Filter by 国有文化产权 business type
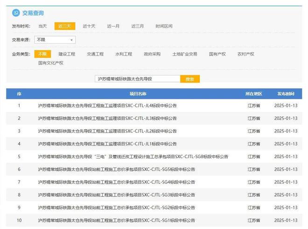Image resolution: width=308 pixels, height=229 pixels. (x=51, y=63)
